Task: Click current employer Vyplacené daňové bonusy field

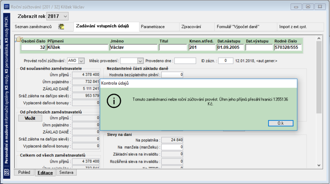Action: pyautogui.click(x=86, y=103)
